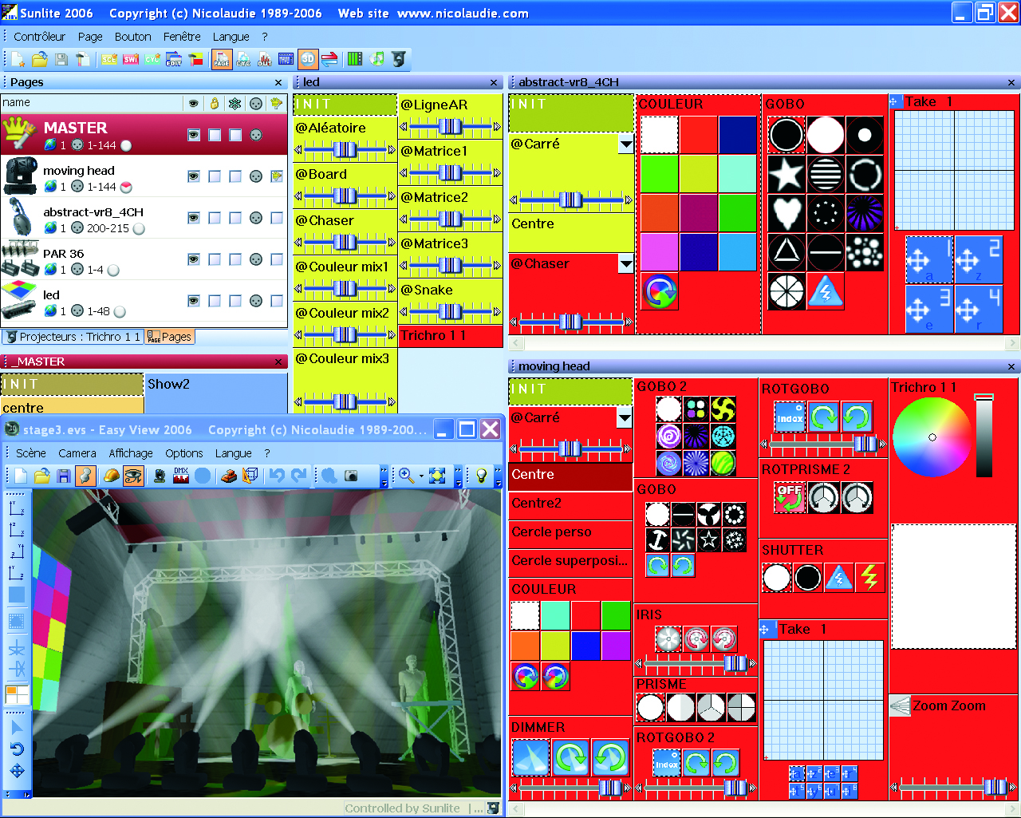The height and width of the screenshot is (818, 1021).
Task: Click the save icon in Easy View toolbar
Action: click(64, 476)
